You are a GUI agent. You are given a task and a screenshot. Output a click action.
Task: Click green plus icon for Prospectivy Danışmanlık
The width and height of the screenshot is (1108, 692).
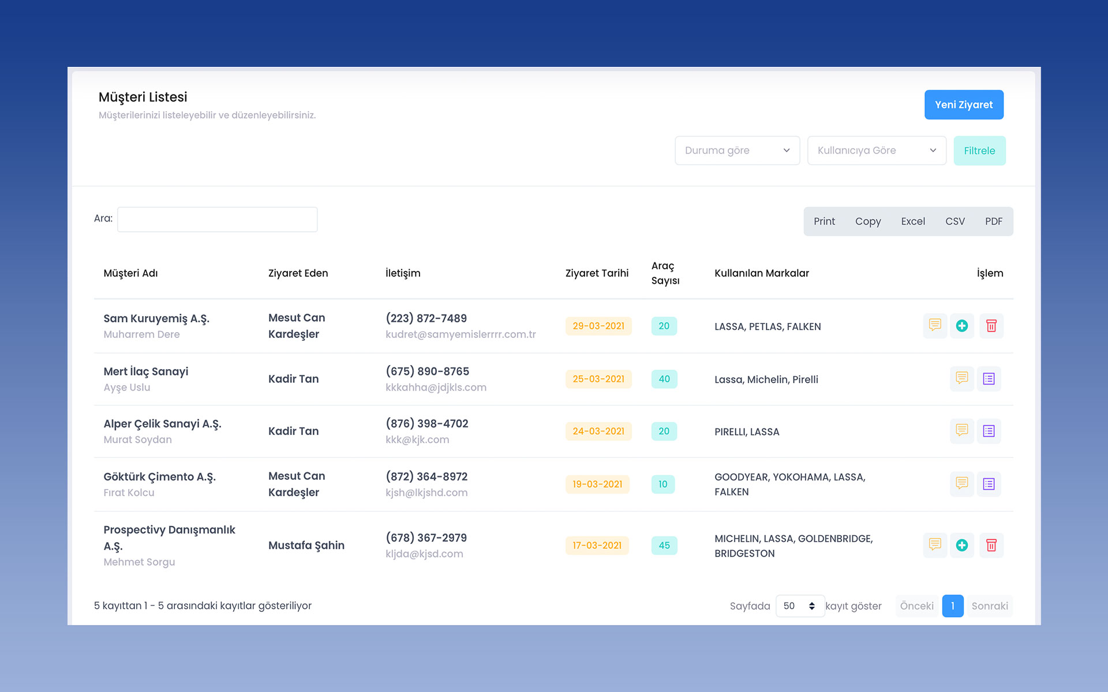coord(962,545)
